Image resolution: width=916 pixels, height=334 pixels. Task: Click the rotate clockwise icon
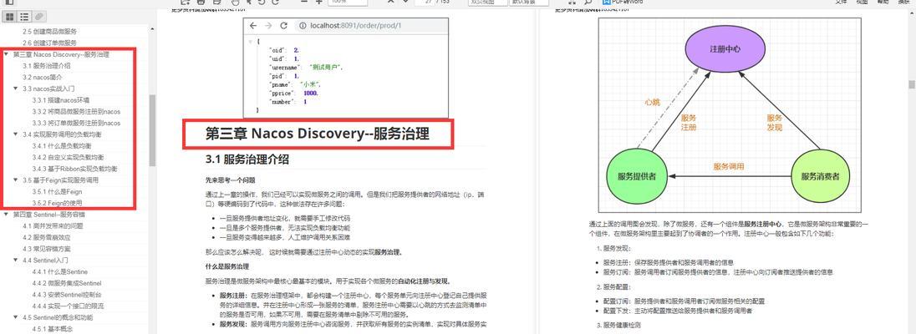click(274, 3)
